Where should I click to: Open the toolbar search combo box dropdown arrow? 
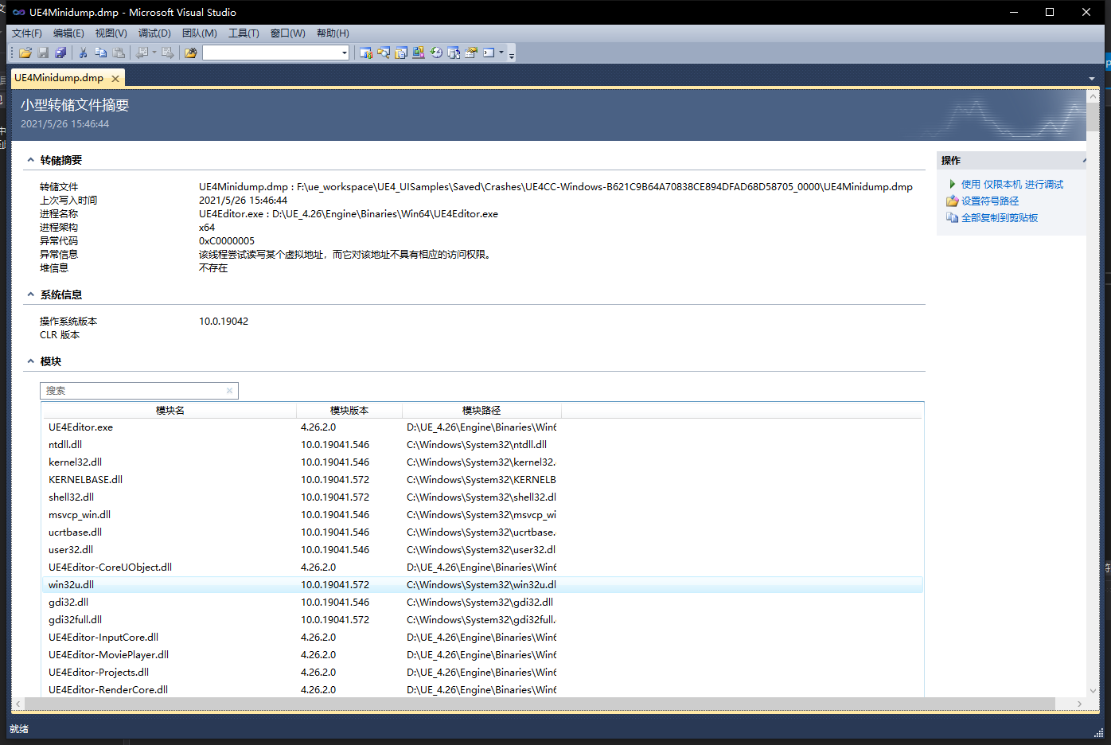(344, 53)
